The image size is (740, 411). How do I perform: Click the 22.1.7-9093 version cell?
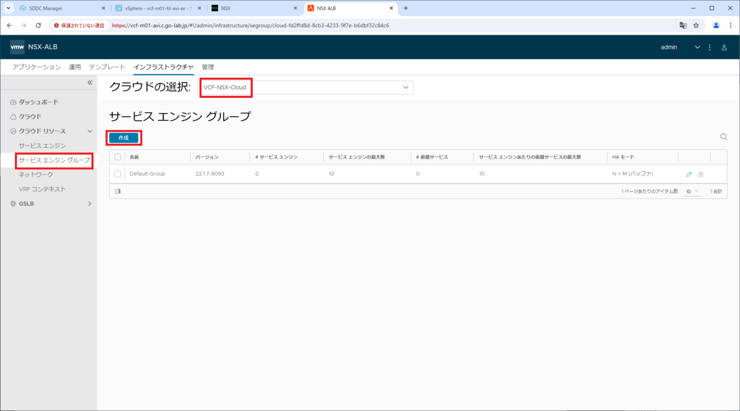210,174
